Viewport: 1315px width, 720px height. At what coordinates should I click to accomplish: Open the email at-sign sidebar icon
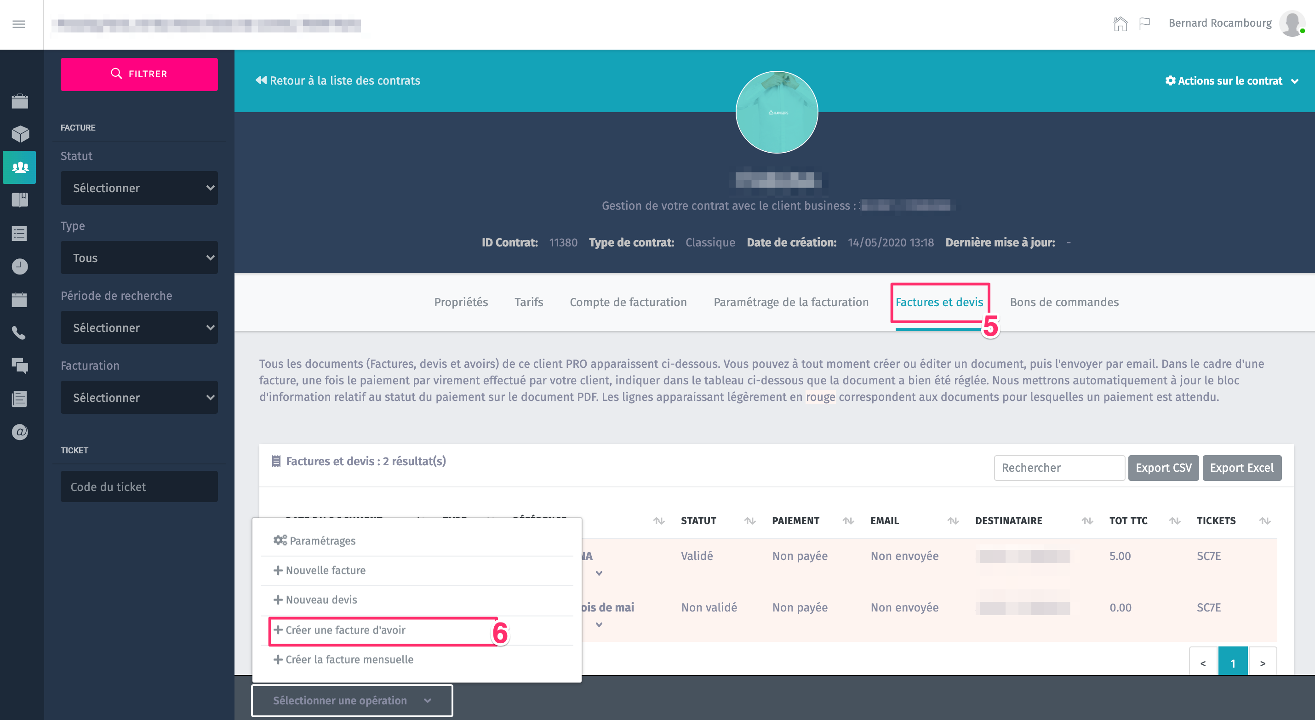19,432
